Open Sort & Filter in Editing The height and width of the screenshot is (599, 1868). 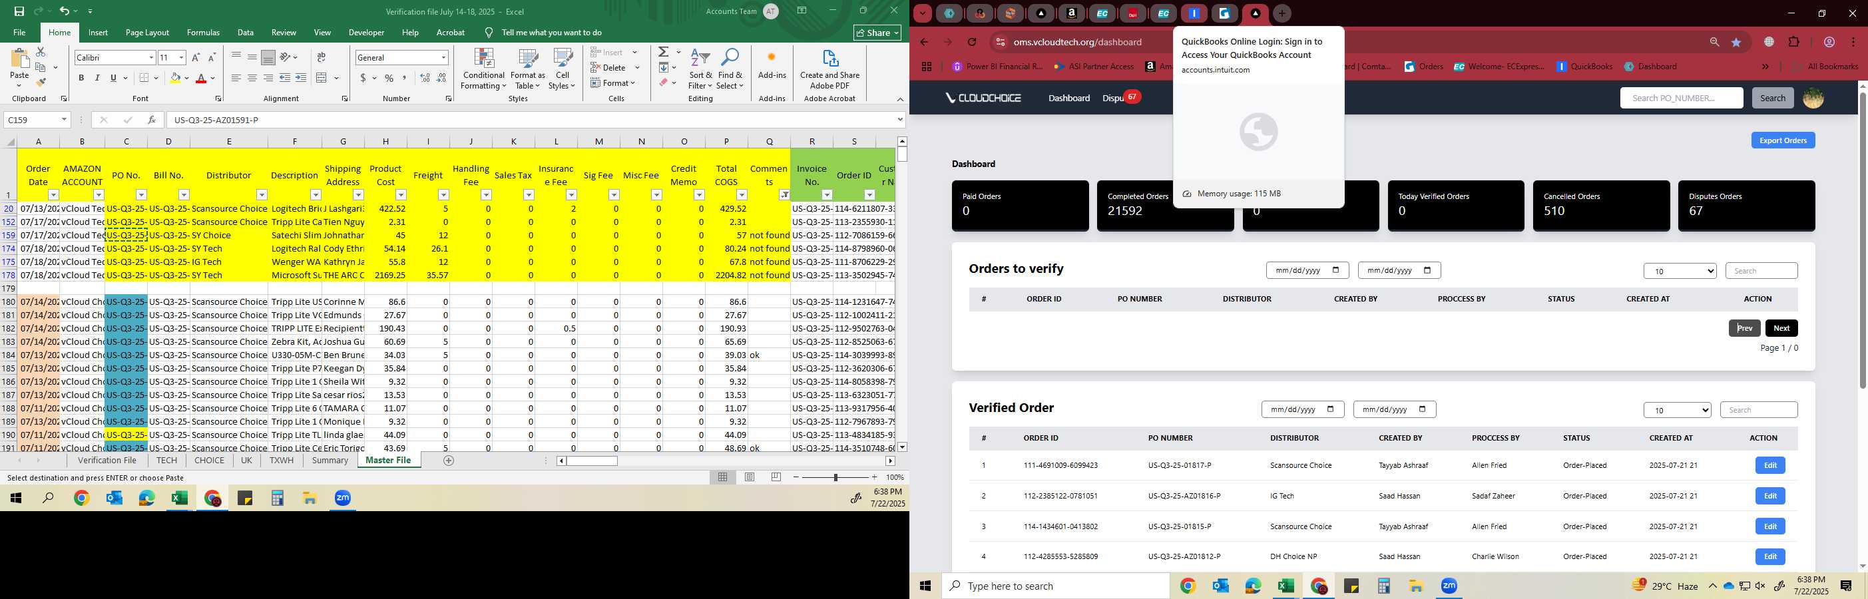(700, 70)
